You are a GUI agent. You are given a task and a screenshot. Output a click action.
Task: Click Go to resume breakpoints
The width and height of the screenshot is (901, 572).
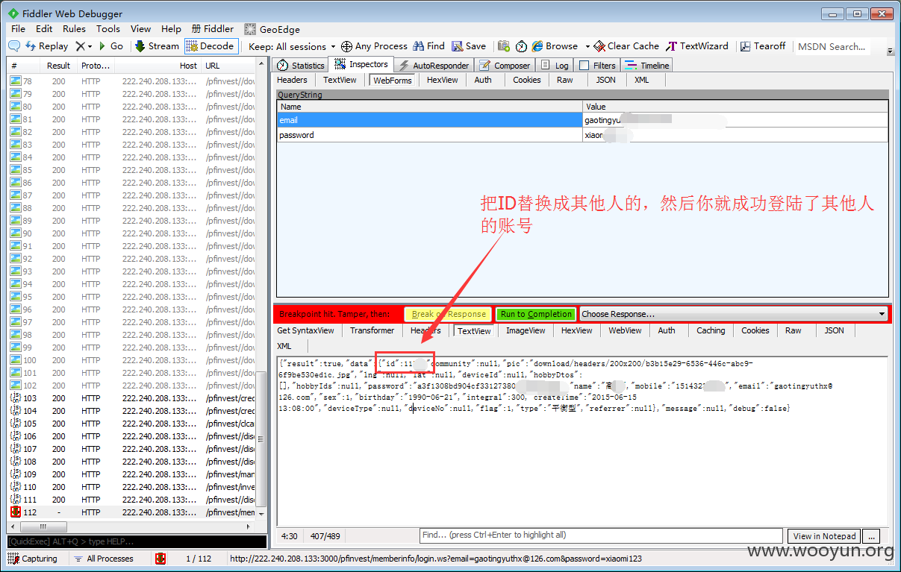[110, 46]
